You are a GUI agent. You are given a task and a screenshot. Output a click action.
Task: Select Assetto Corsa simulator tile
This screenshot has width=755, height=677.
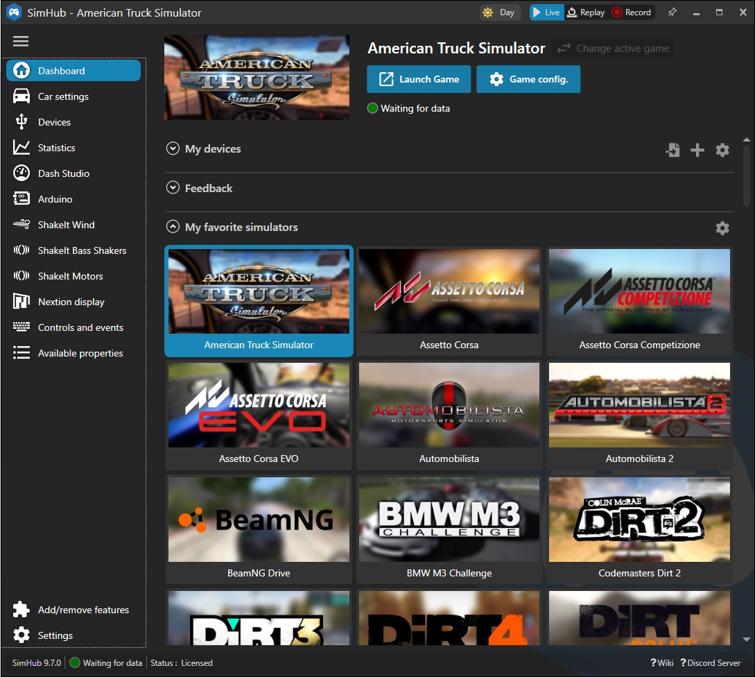[449, 301]
